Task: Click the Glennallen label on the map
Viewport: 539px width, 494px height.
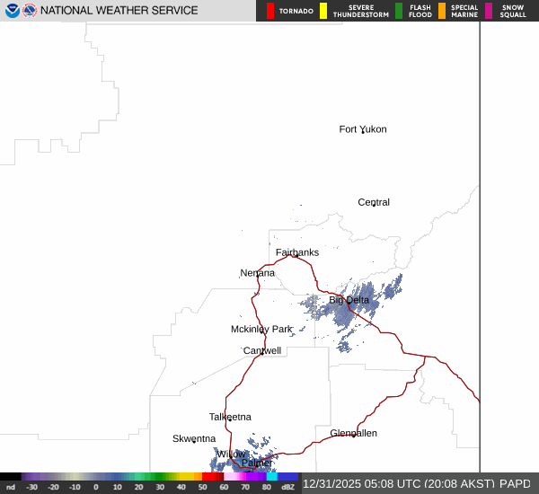Action: point(353,433)
